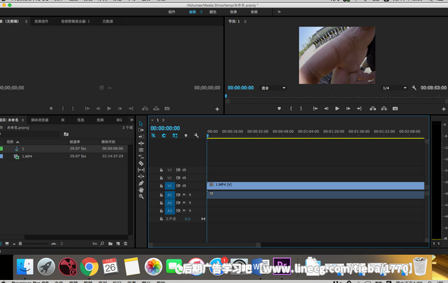Click Mark Out in Program monitor

(x=301, y=108)
